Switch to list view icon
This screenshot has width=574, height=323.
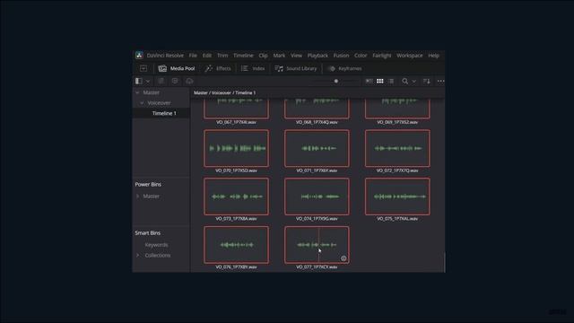tap(391, 81)
